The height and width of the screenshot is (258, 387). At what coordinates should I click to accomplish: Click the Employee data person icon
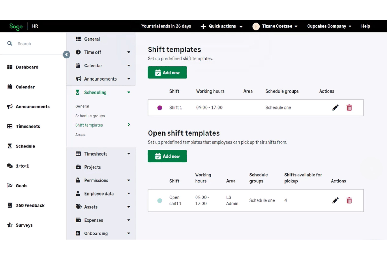coord(78,193)
